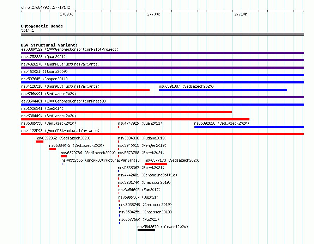Open esv3604481 1000GenomesConsortiumPhase3 label
This screenshot has width=314, height=244.
click(x=64, y=101)
